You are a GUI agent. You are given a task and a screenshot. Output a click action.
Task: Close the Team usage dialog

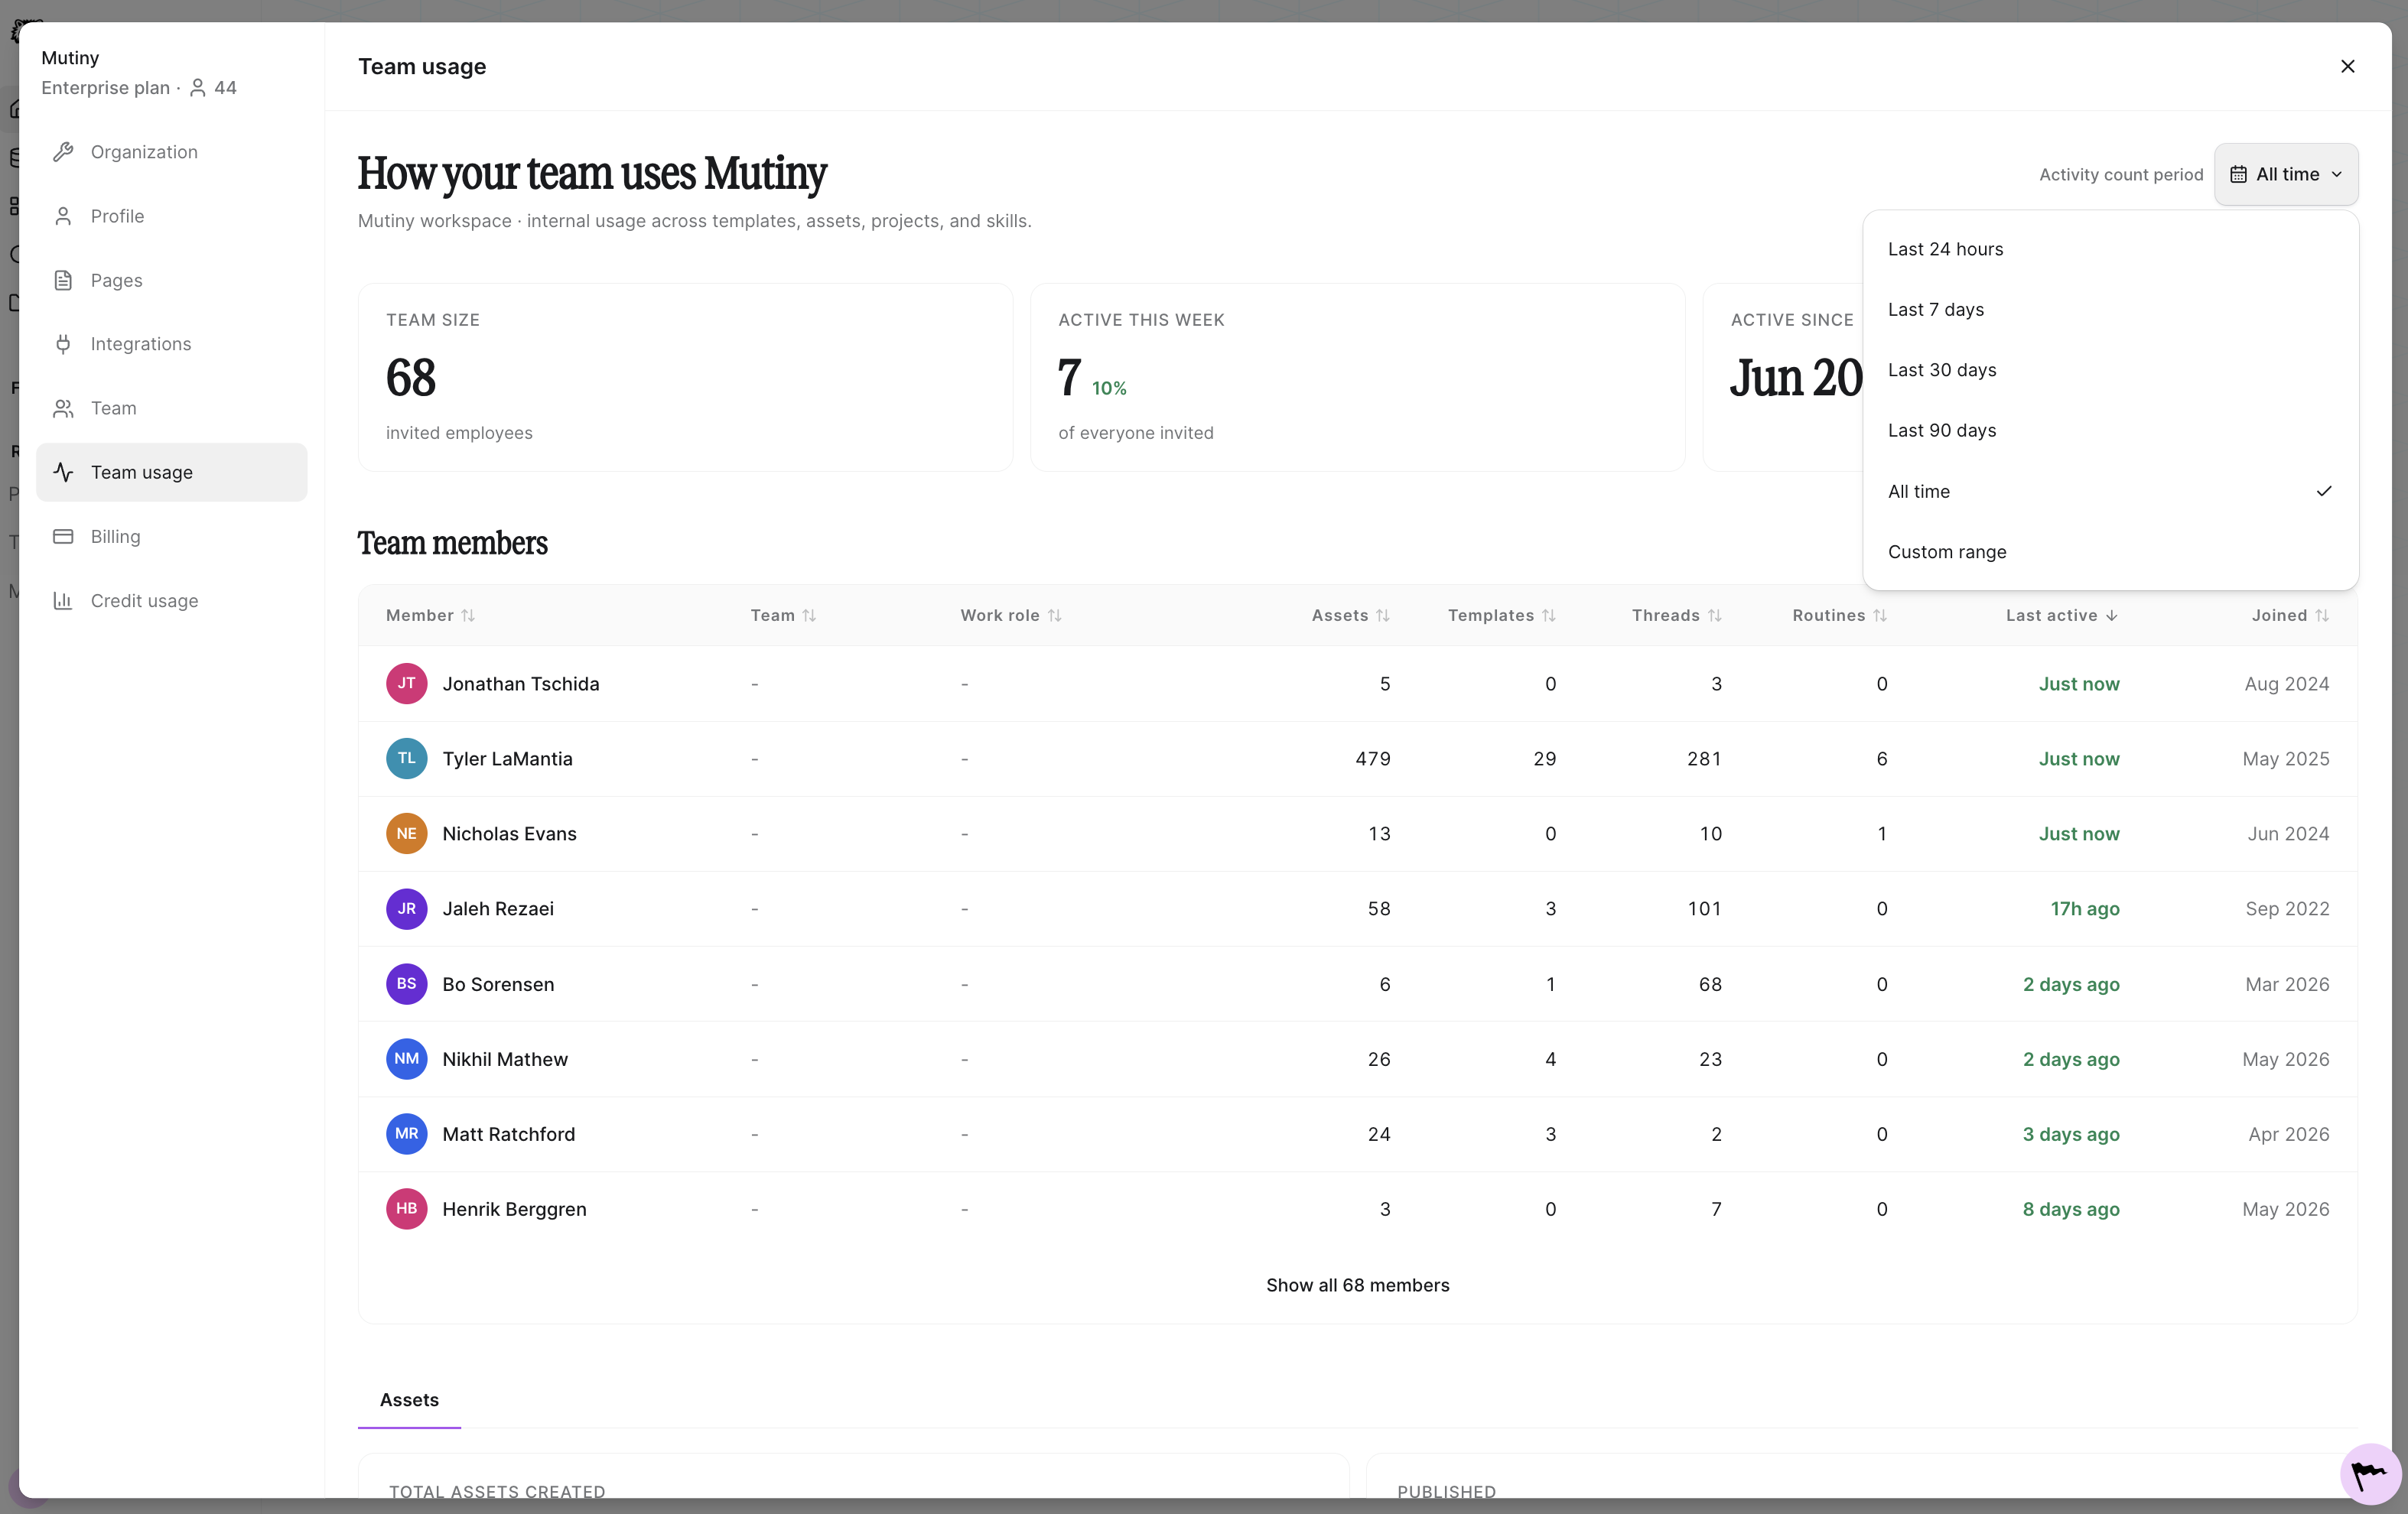pos(2348,66)
